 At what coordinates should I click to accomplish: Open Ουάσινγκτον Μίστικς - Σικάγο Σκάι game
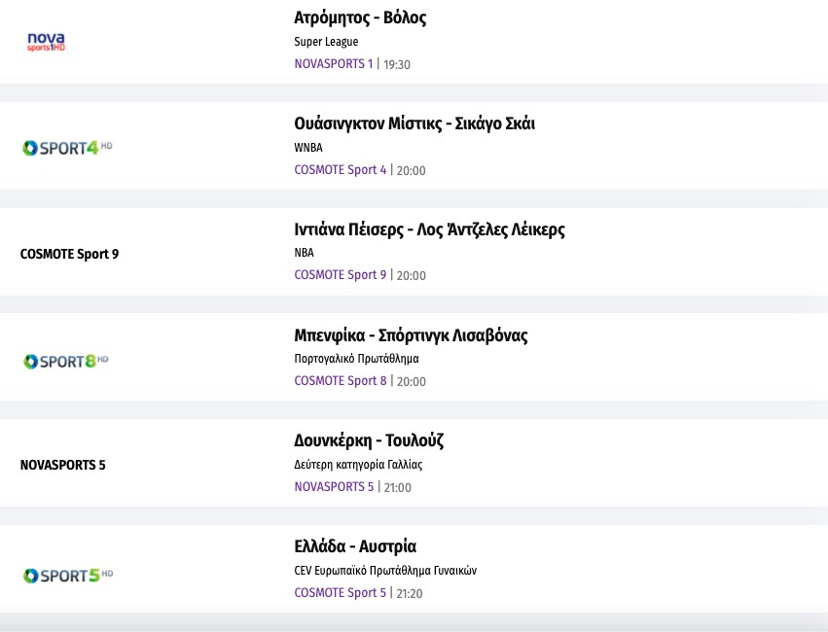pos(414,123)
